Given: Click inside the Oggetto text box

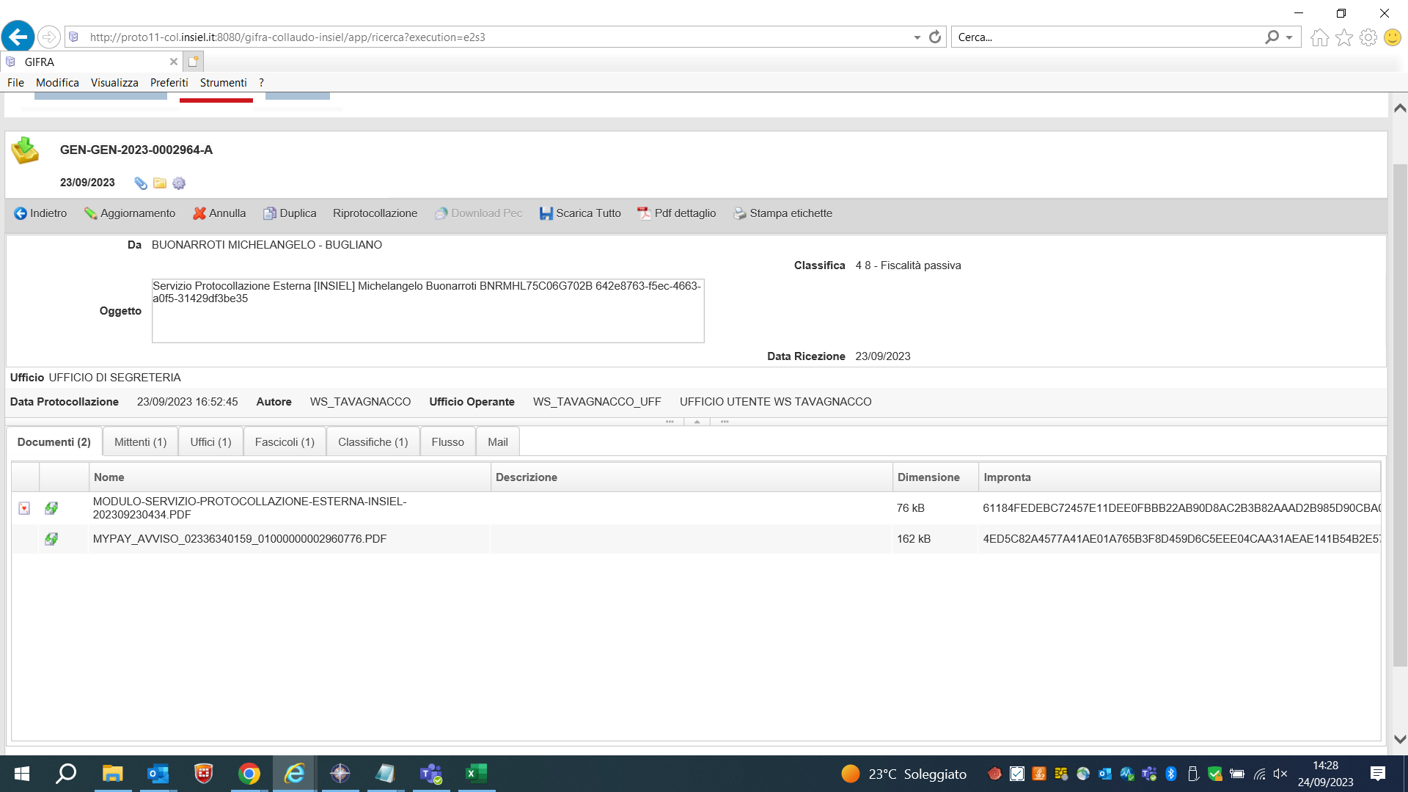Looking at the screenshot, I should pyautogui.click(x=428, y=315).
